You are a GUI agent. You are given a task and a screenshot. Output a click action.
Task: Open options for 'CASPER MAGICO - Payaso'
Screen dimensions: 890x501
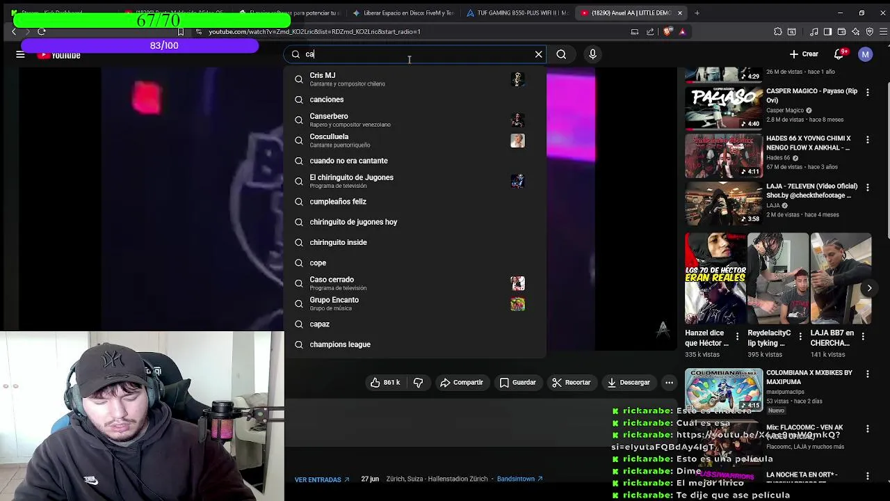tap(867, 92)
